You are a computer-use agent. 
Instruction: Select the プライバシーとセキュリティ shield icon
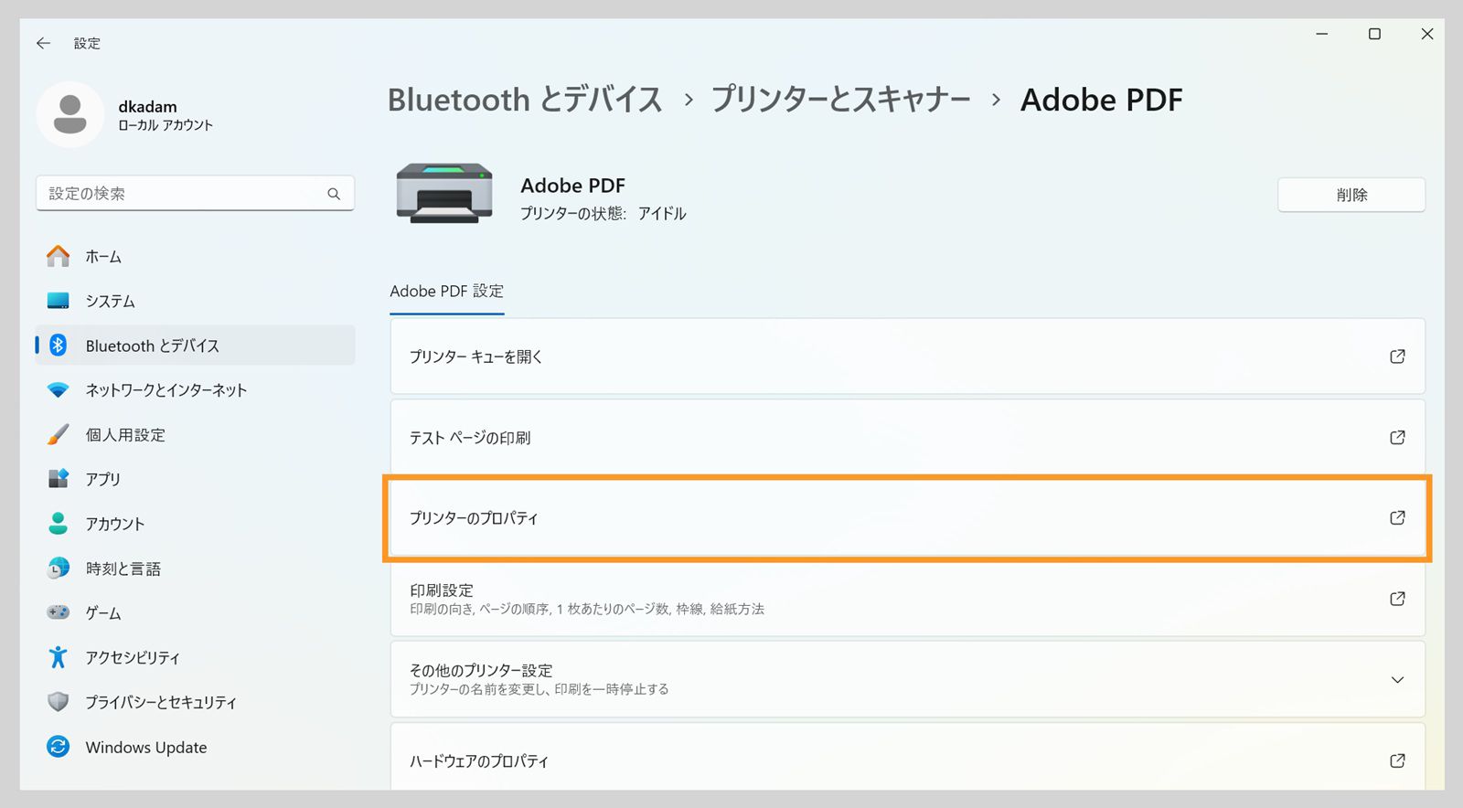coord(58,702)
